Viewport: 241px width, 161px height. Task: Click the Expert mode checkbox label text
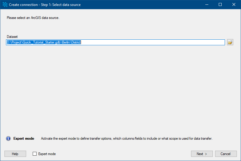pyautogui.click(x=47, y=154)
